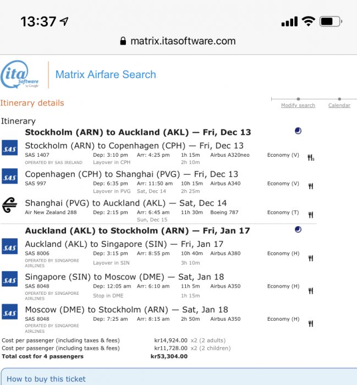Screen dimensions: 357x385
Task: Click meal icon for Air New Zealand 288
Action: coord(311,215)
